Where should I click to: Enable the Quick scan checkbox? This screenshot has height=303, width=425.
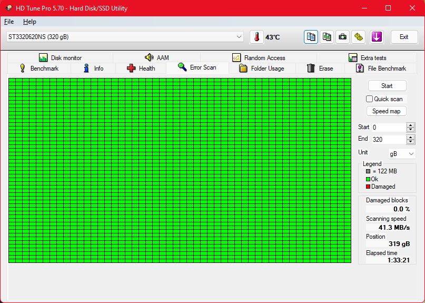(369, 99)
